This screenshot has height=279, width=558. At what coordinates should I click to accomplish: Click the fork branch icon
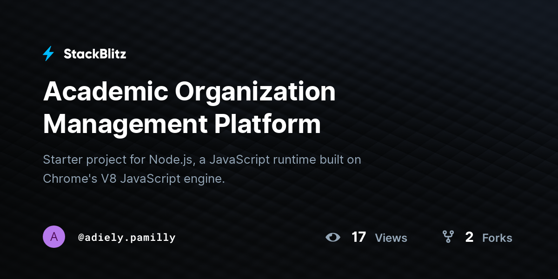448,237
